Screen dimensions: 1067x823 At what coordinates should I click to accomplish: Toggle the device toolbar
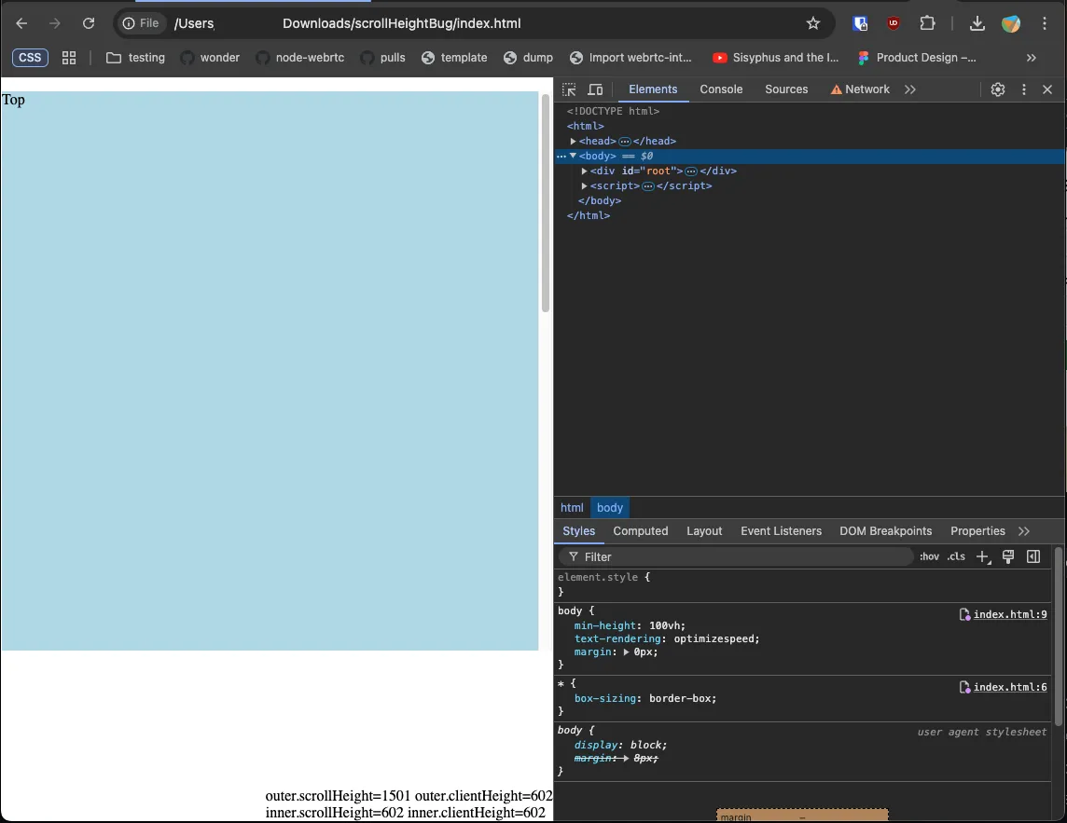(595, 89)
